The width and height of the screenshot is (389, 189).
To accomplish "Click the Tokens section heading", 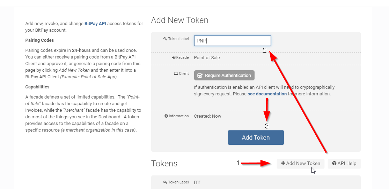I will pyautogui.click(x=164, y=164).
